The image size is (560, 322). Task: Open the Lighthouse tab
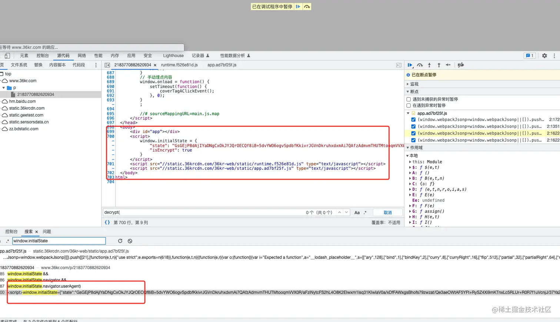[x=173, y=56]
